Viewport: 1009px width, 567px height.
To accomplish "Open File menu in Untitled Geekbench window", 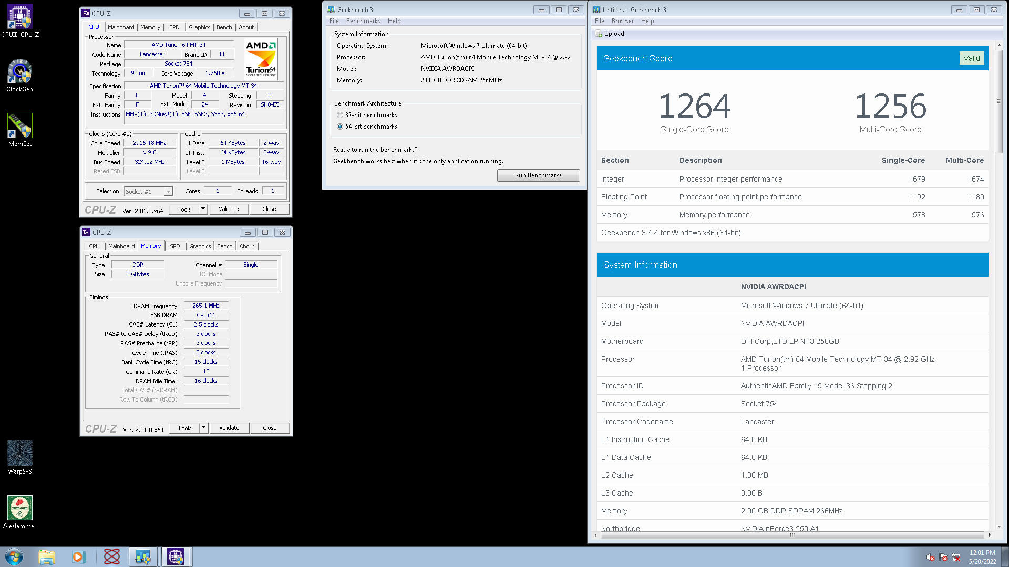I will [600, 21].
